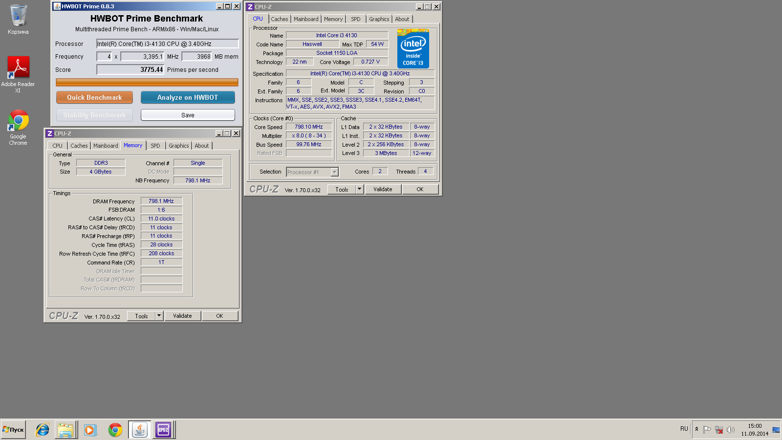The width and height of the screenshot is (782, 440).
Task: Click OK in Memory CPU-Z window
Action: (220, 316)
